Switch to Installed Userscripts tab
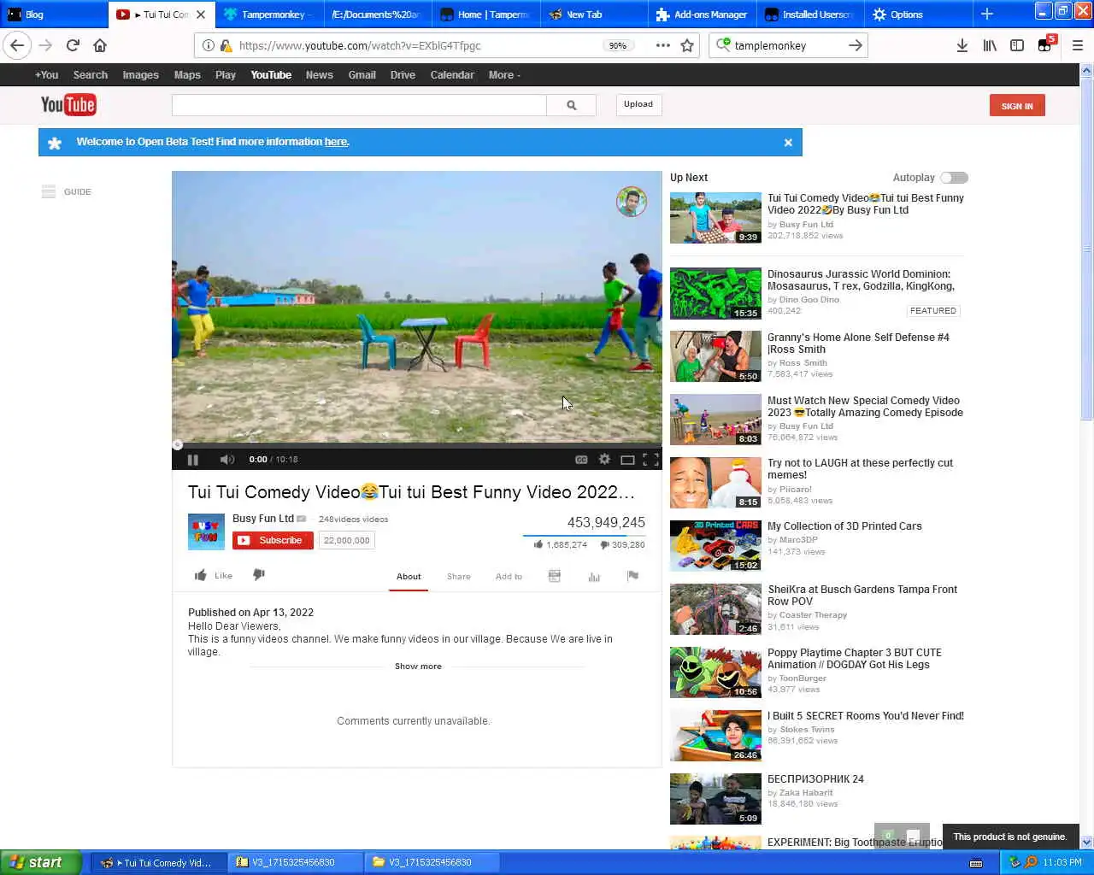Image resolution: width=1094 pixels, height=875 pixels. (x=810, y=15)
